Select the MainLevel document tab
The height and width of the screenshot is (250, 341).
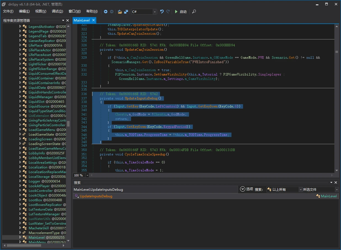[82, 20]
